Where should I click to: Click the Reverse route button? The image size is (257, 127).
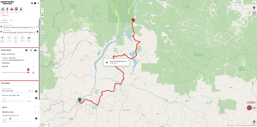[x=16, y=38]
